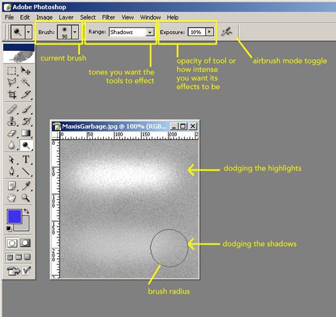Choose the Zoom magnifier tool
Screen dimensions: 336x317
pos(26,198)
